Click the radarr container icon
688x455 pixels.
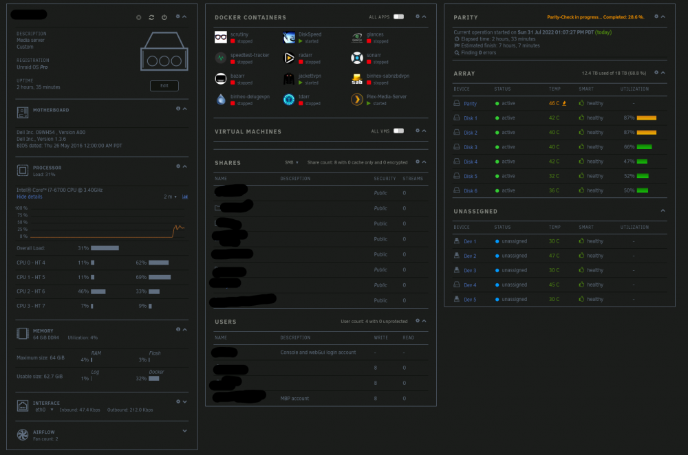coord(289,58)
